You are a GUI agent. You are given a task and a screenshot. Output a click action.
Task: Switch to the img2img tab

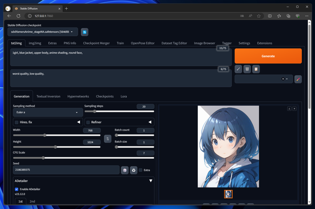click(35, 43)
